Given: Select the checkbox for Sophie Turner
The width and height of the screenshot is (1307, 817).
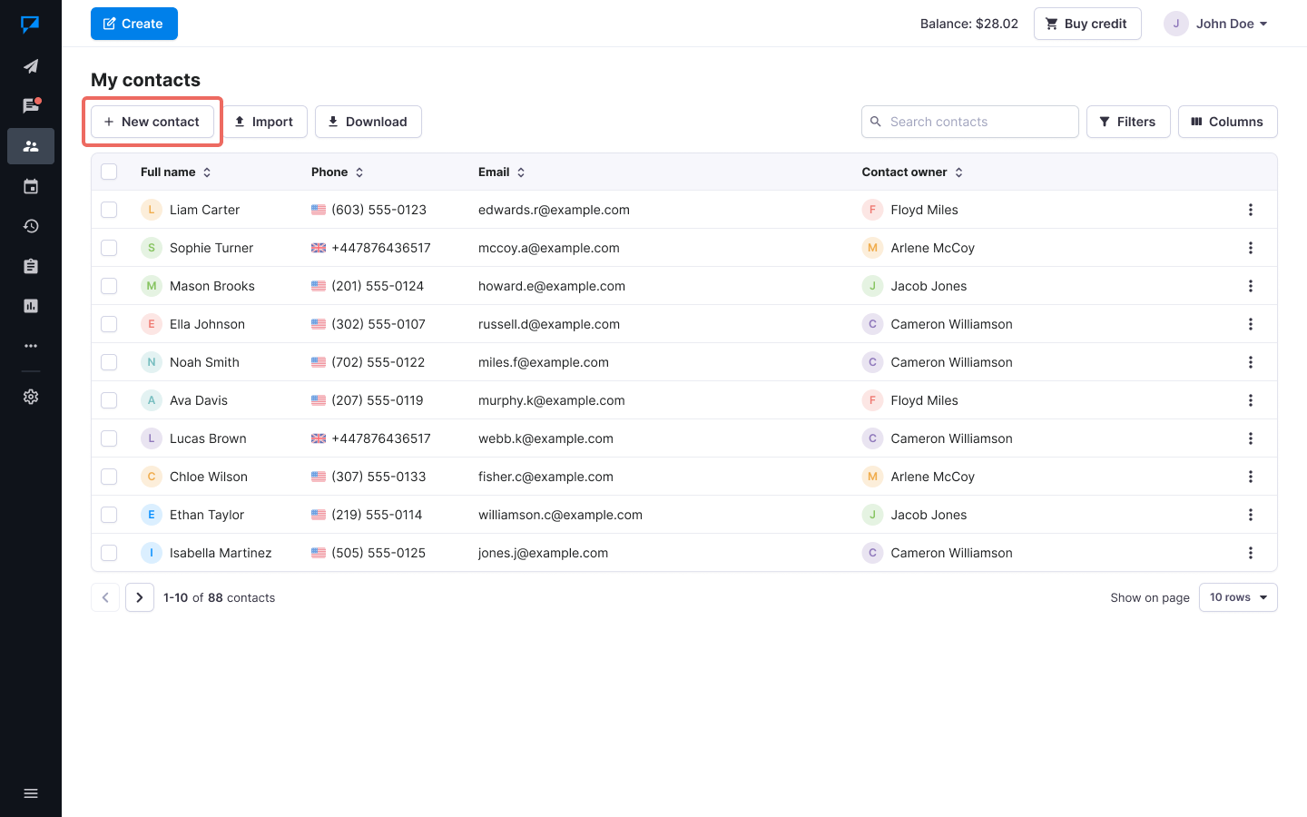Looking at the screenshot, I should 109,248.
